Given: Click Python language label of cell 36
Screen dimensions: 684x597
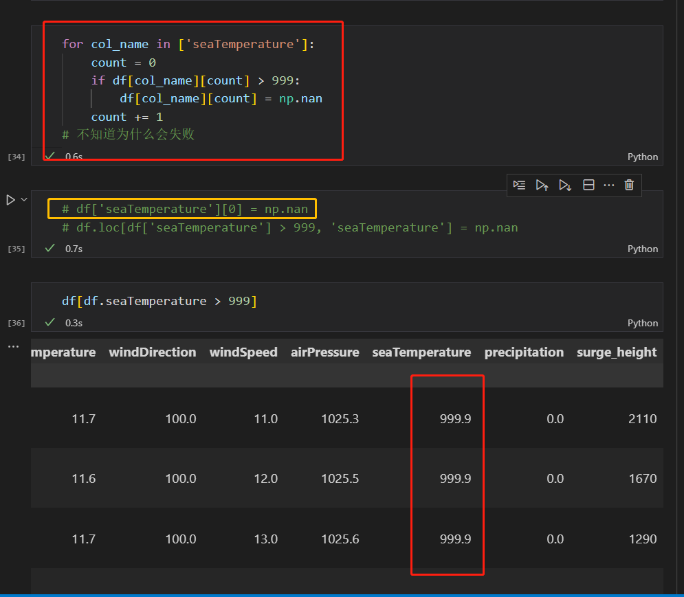Looking at the screenshot, I should pyautogui.click(x=642, y=323).
